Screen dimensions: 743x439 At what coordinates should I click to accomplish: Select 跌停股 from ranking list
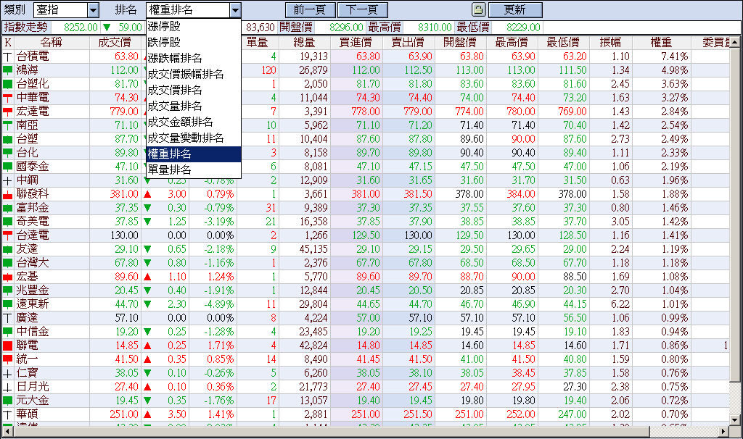(x=194, y=42)
